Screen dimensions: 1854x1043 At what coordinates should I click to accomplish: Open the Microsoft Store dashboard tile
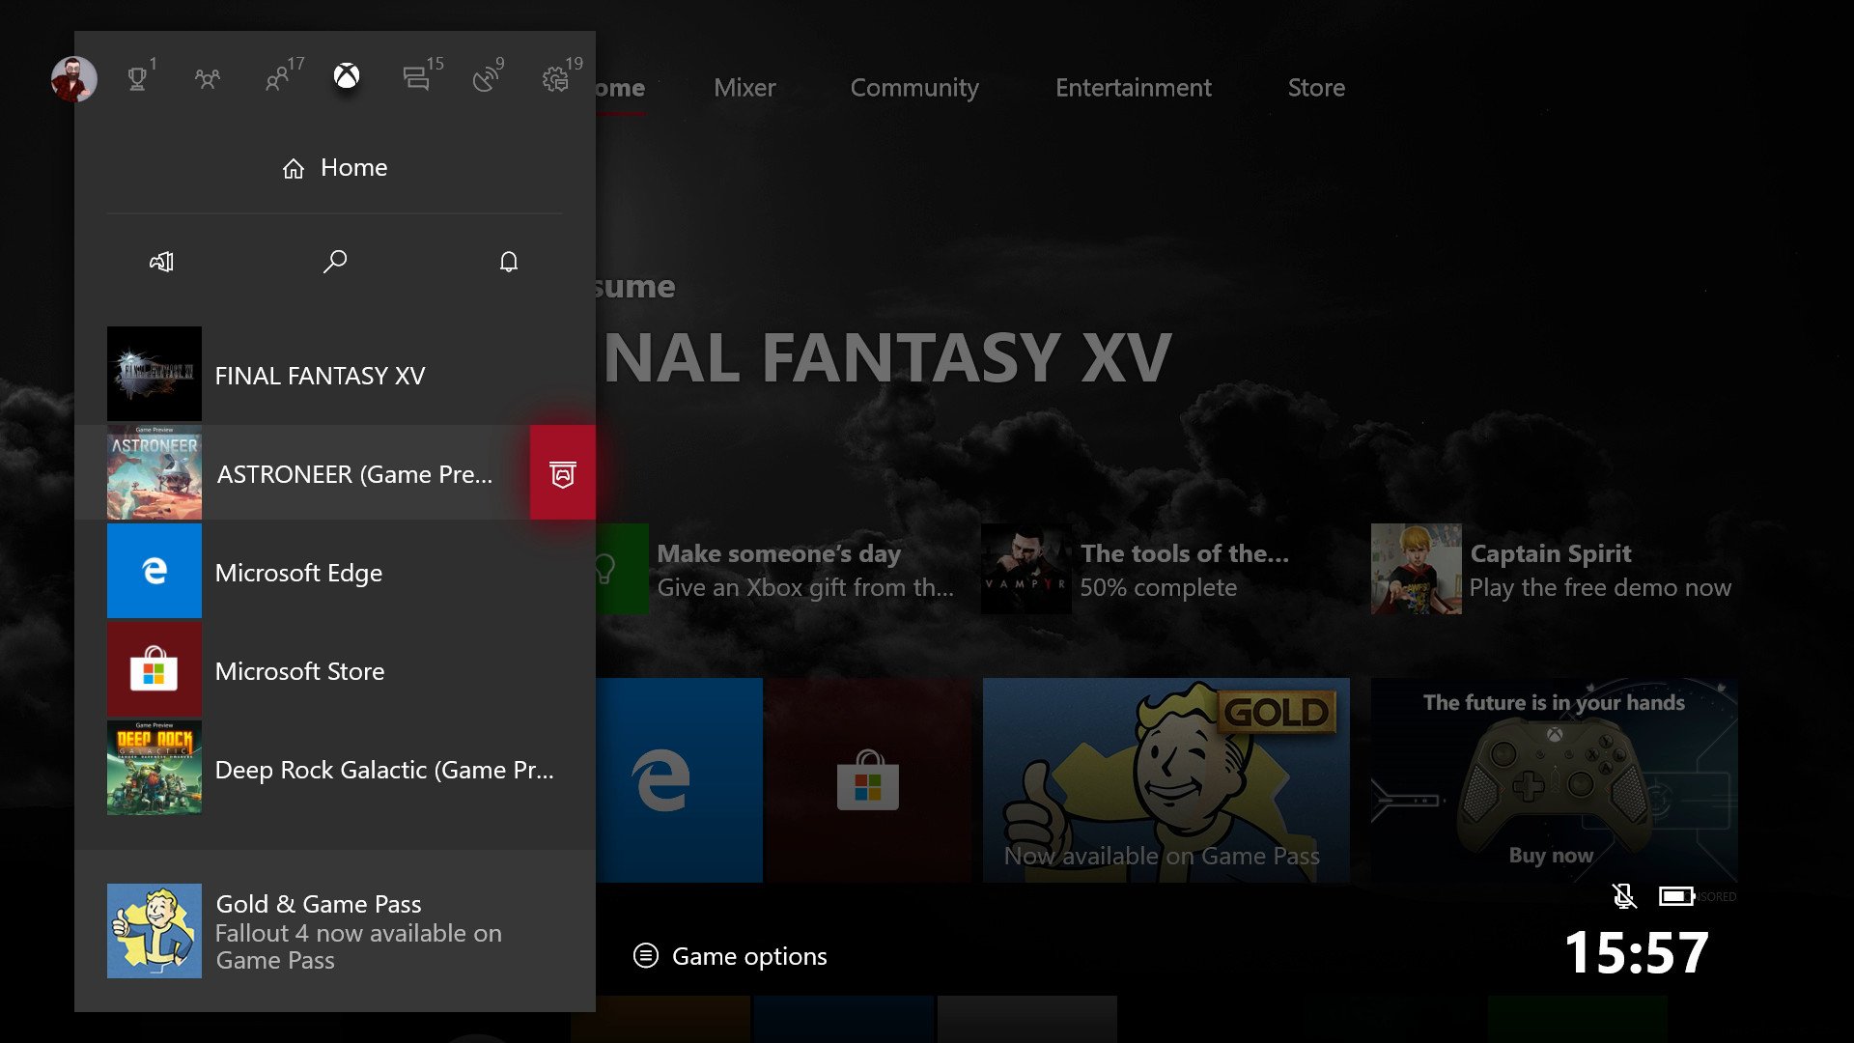[x=868, y=780]
